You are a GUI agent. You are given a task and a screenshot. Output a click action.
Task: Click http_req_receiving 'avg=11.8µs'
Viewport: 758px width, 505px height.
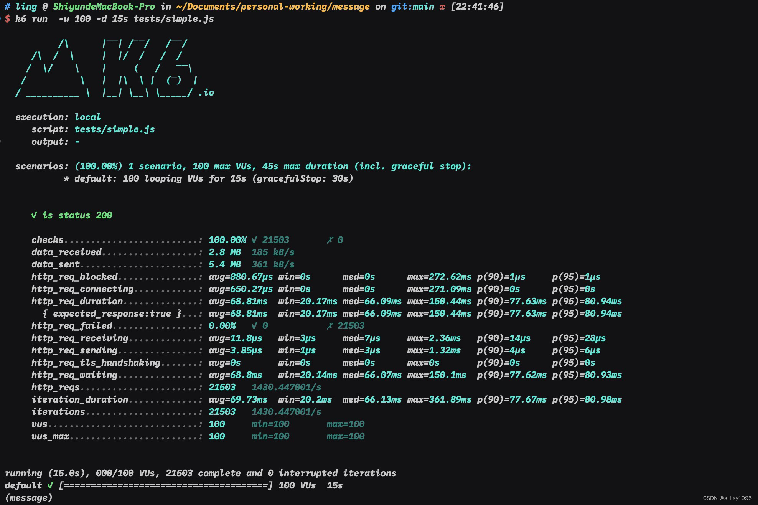coord(235,338)
